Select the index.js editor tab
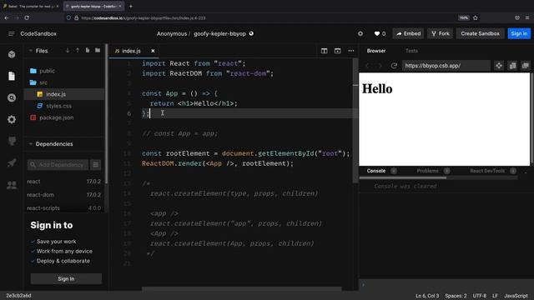This screenshot has height=300, width=534. [x=131, y=51]
